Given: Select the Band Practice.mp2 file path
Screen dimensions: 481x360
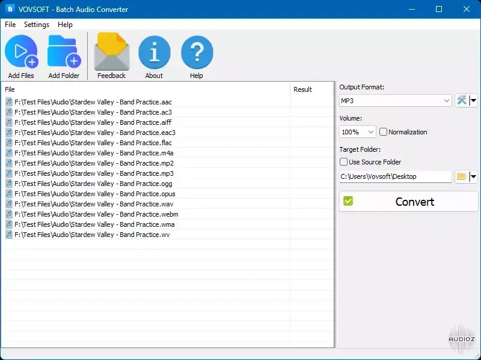Looking at the screenshot, I should 94,163.
